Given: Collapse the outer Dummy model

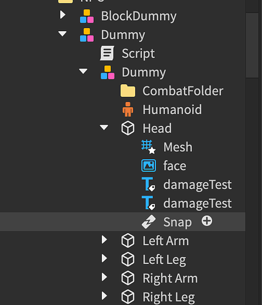Looking at the screenshot, I should (62, 34).
